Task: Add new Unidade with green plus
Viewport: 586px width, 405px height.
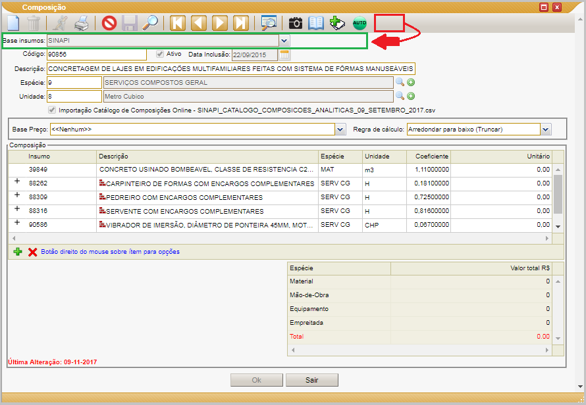Action: [411, 96]
